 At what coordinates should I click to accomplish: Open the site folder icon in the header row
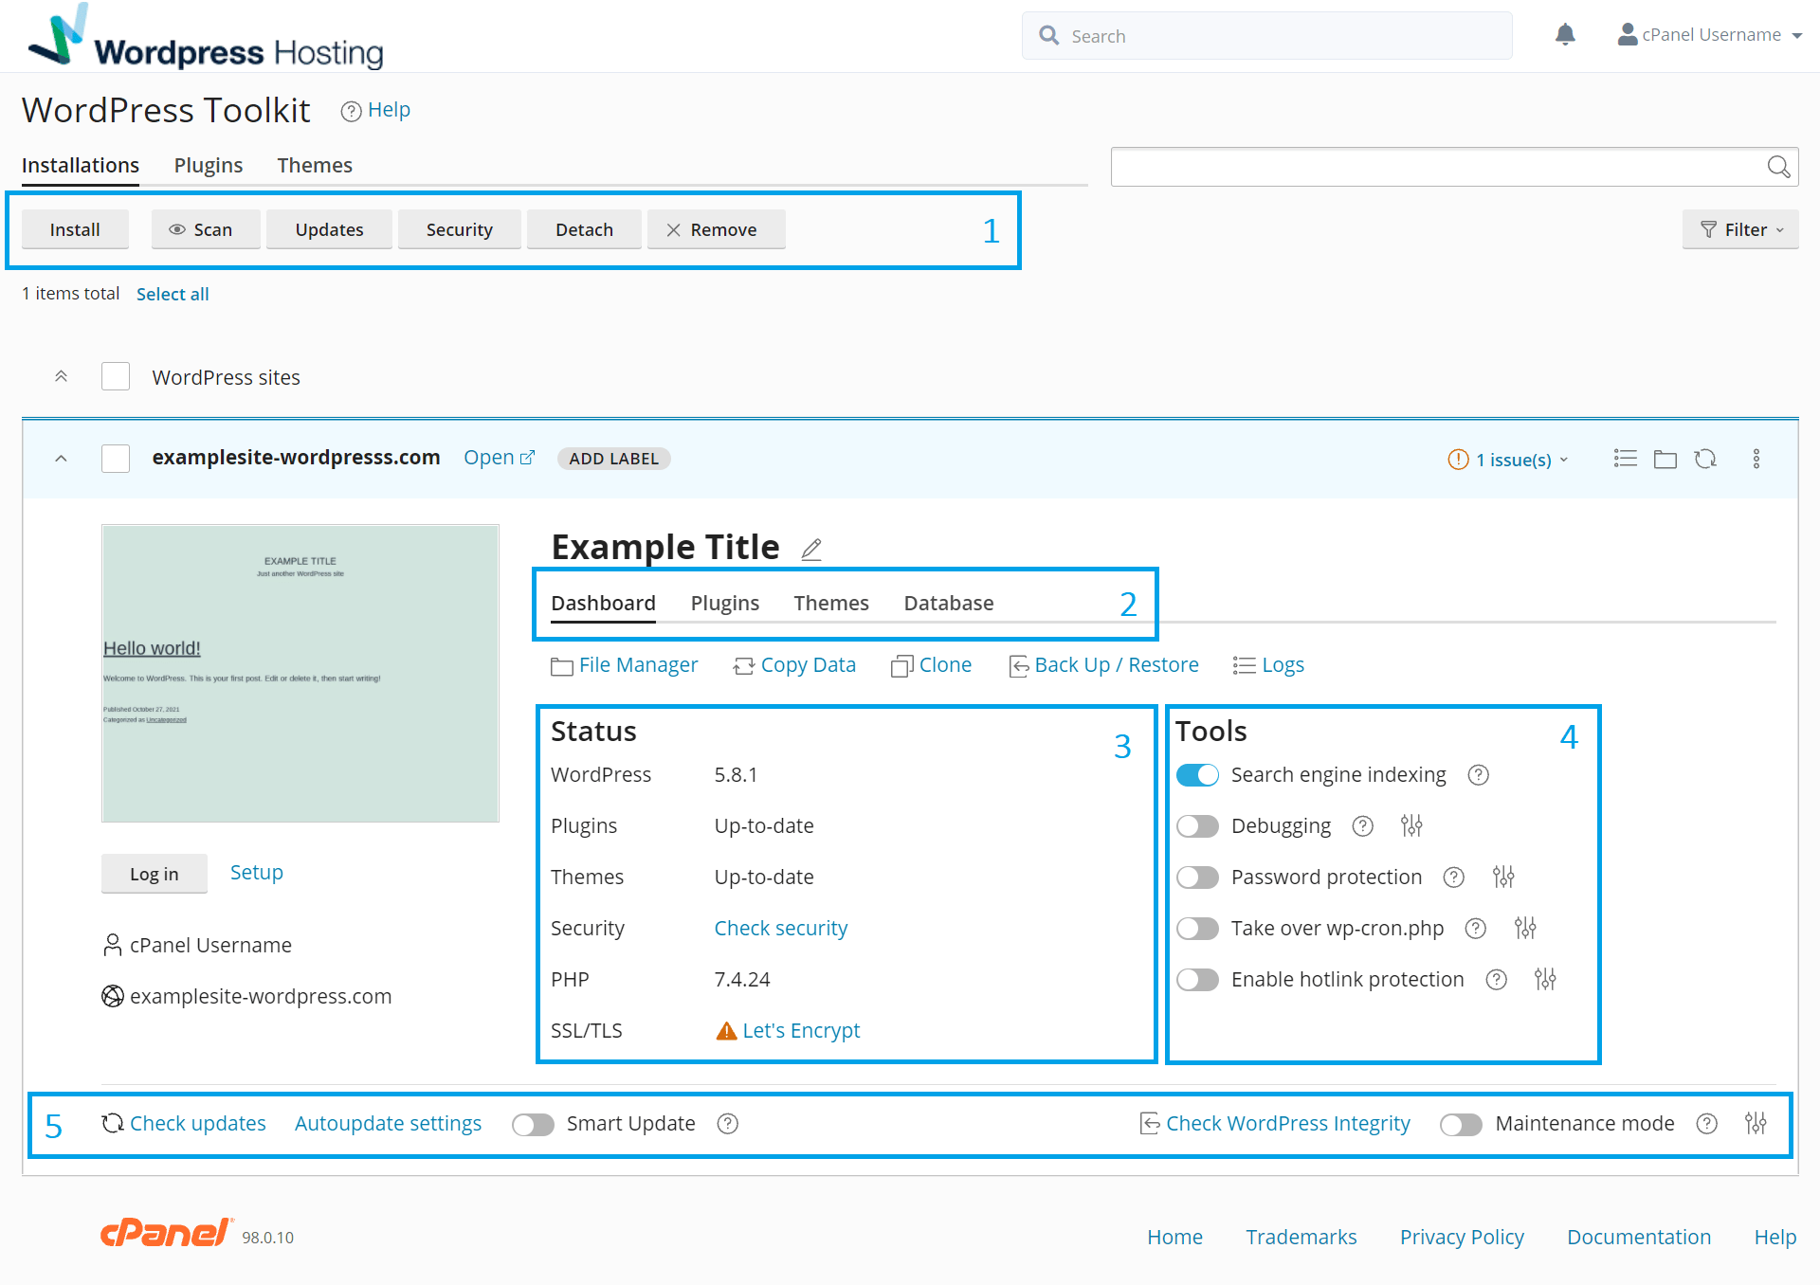point(1665,459)
